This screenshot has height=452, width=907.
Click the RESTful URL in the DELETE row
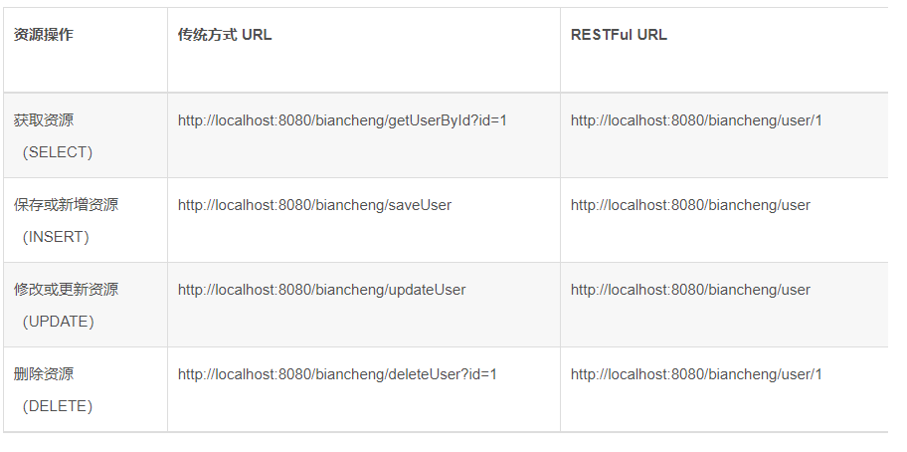[696, 374]
